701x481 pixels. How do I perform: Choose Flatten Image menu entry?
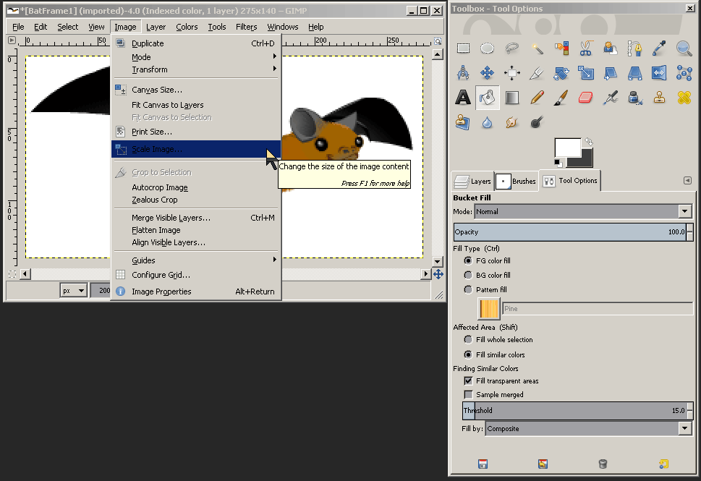[x=196, y=230]
